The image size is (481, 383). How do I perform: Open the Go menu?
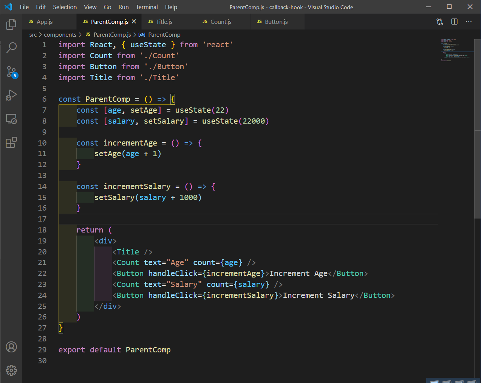(x=107, y=7)
